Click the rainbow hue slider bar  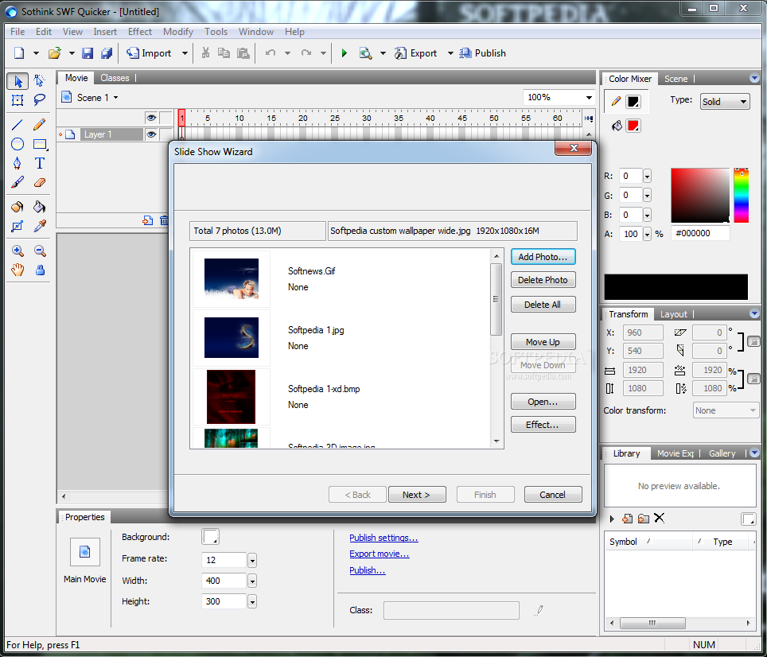pyautogui.click(x=741, y=196)
